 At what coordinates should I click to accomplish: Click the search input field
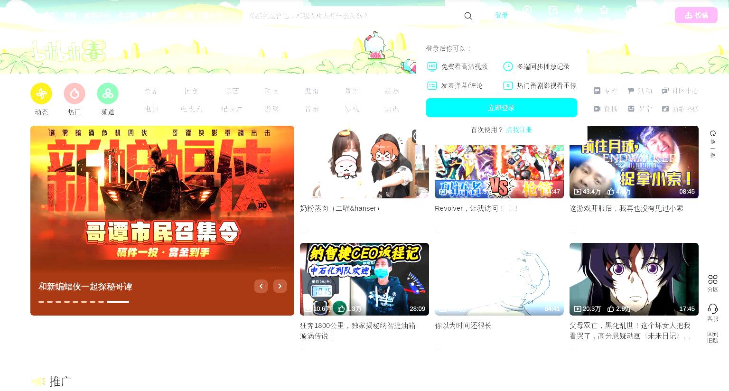click(x=354, y=16)
